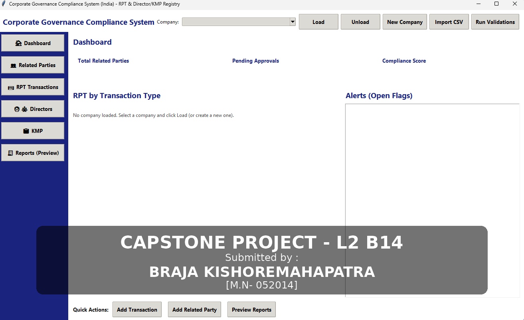
Task: Click Add Related Party quick action
Action: click(x=194, y=310)
